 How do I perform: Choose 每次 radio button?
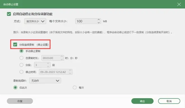(75, 87)
